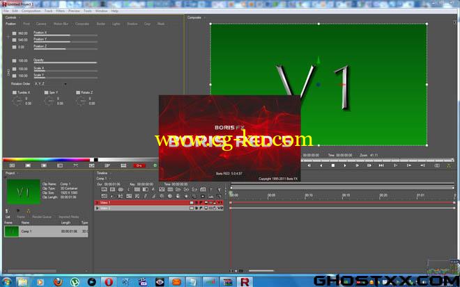Click the Comp 1 project thumbnail preview
This screenshot has height=287, width=460.
point(24,192)
